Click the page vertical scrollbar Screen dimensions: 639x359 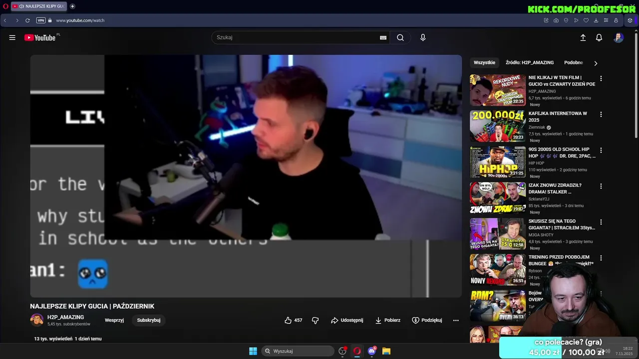pos(636,85)
